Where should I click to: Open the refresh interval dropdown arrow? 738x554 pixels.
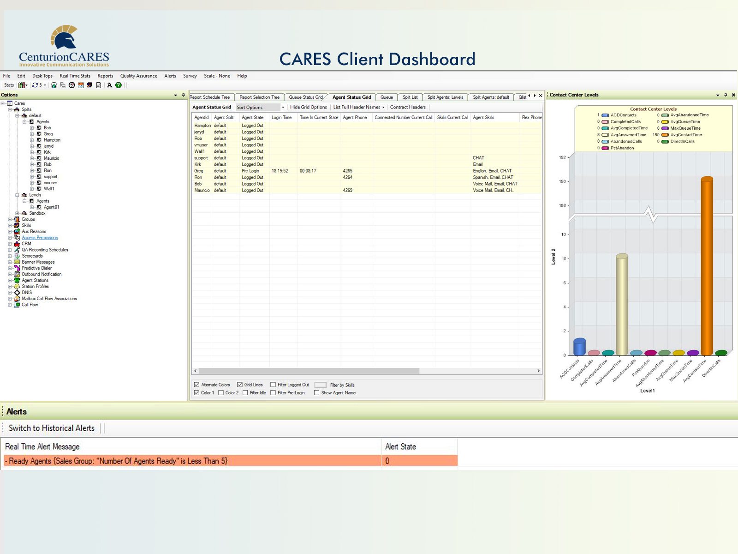[45, 85]
